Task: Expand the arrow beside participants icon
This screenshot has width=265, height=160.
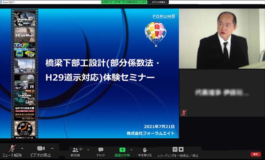Action: coord(88,150)
